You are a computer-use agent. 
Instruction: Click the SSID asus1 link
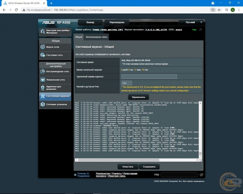click(179, 30)
